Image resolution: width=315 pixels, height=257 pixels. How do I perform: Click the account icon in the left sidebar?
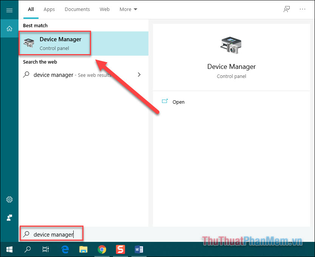pos(9,218)
